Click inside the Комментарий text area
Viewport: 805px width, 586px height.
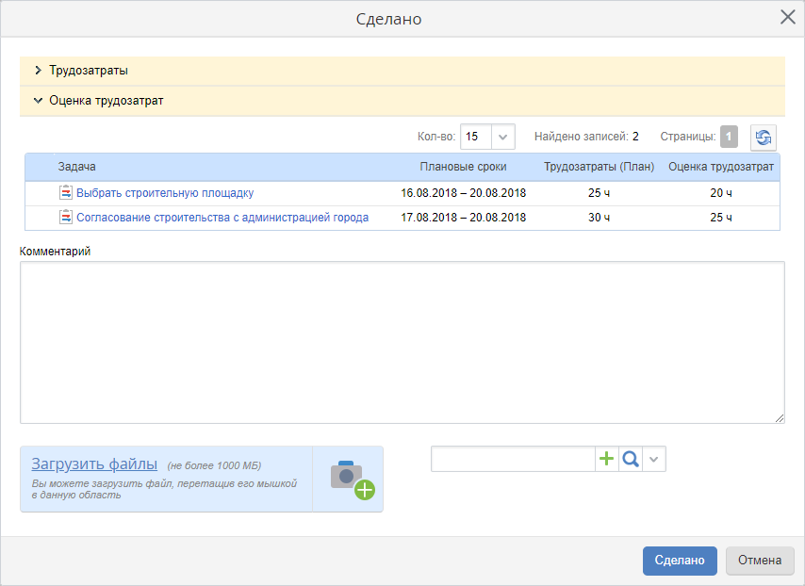[402, 342]
